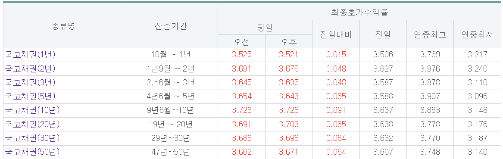Viewport: 503px width, 159px height.
Task: Open the 국고채권(50년) link
Action: coord(32,152)
